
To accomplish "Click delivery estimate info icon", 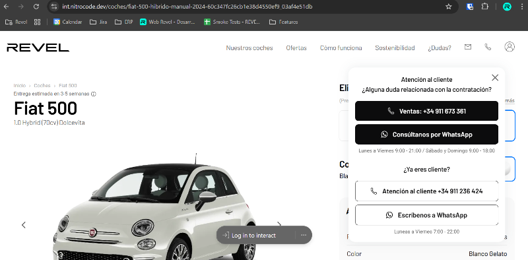I will (94, 94).
